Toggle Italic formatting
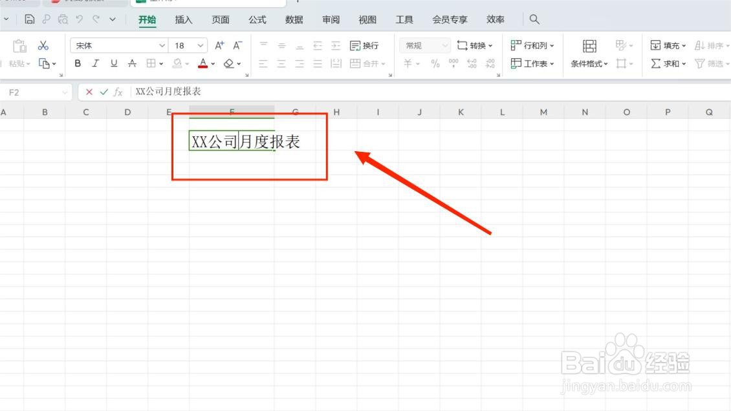The image size is (731, 411). [96, 63]
